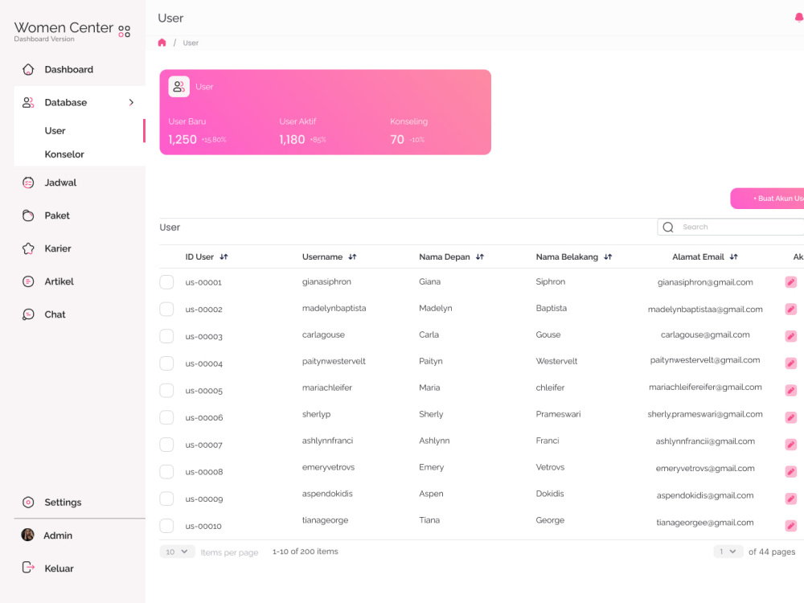Click the user icon in pink card
The height and width of the screenshot is (603, 804).
coord(179,87)
